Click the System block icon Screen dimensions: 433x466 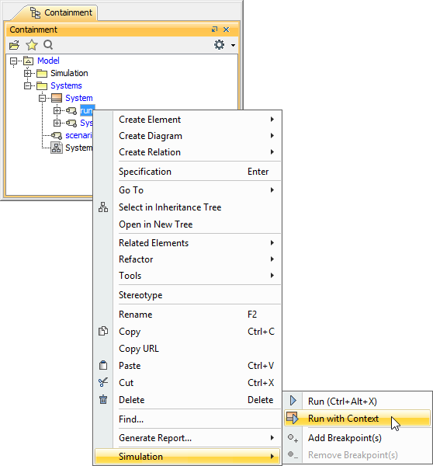[x=57, y=98]
